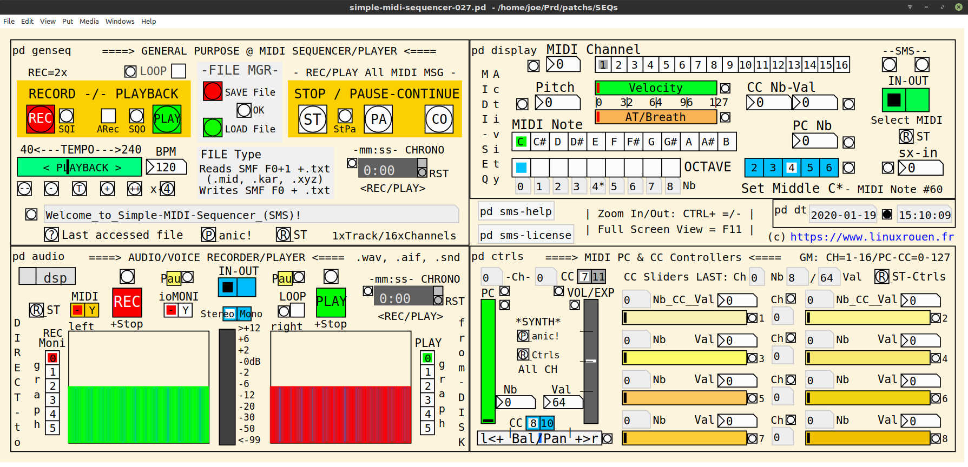Click the audio recorder left Pau pause button
The height and width of the screenshot is (467, 968).
click(x=188, y=277)
